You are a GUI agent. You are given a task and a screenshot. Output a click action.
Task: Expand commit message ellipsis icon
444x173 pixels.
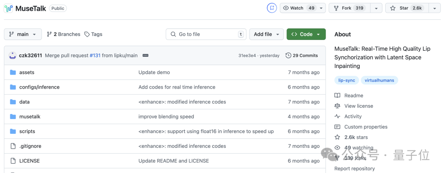[x=146, y=56]
